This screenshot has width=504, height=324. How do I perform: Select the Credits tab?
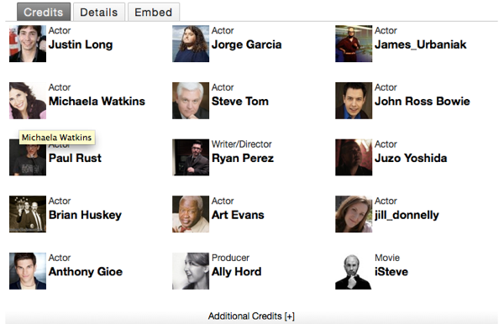44,13
